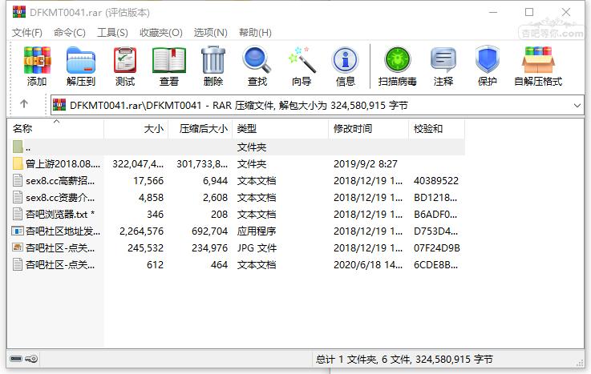591x374 pixels.
Task: Show archive 信息 (Info) icon
Action: [346, 66]
